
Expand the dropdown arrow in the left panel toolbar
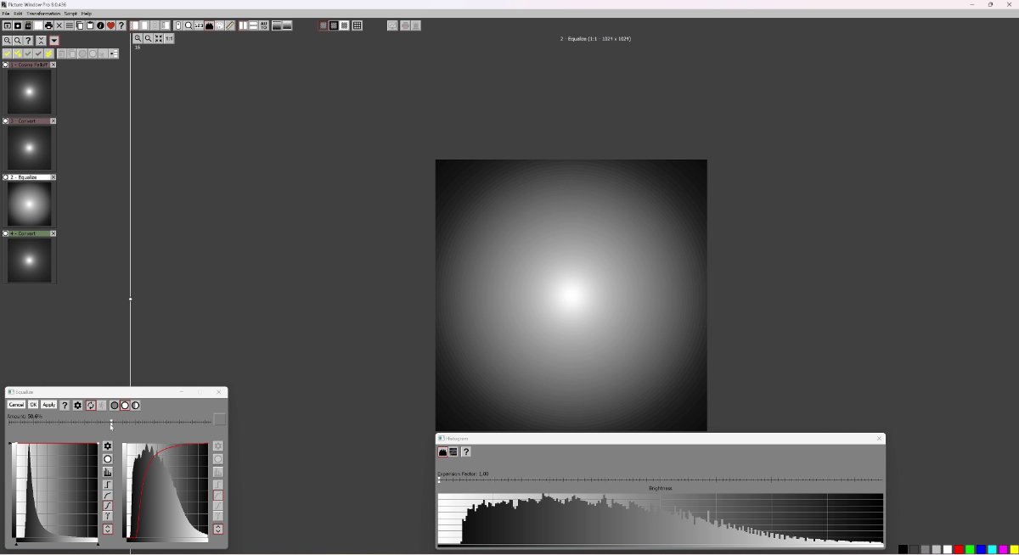click(x=53, y=41)
